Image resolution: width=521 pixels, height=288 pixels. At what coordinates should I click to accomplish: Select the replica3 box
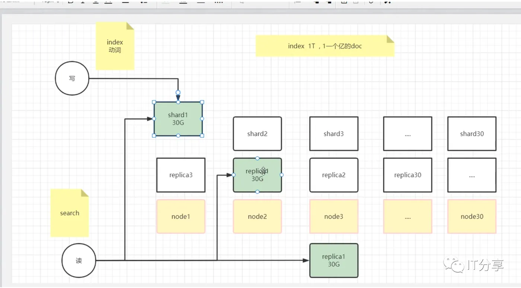coord(181,175)
